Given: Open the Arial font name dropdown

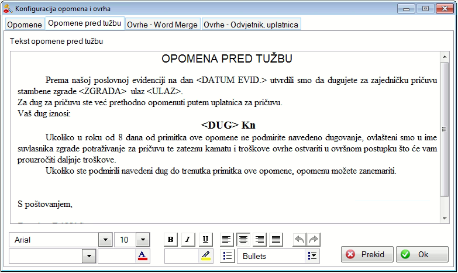Looking at the screenshot, I should (x=105, y=240).
